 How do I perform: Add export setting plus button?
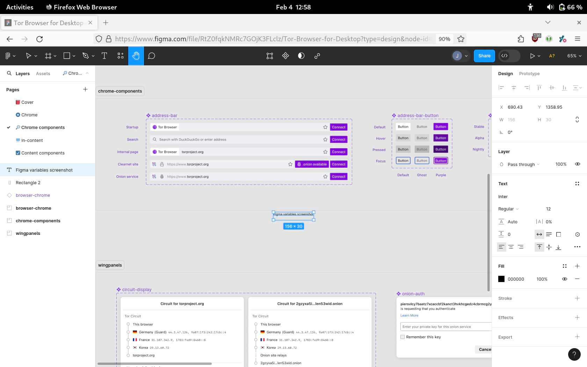click(577, 337)
